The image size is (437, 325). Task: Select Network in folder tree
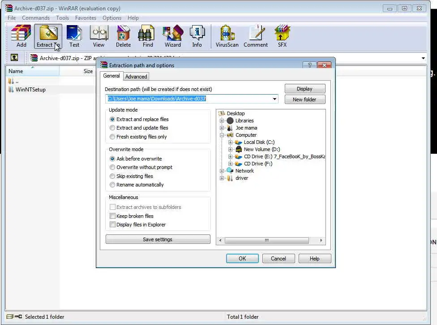coord(244,171)
